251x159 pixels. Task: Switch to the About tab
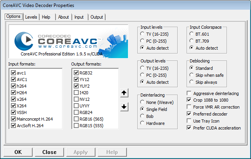pyautogui.click(x=63, y=17)
